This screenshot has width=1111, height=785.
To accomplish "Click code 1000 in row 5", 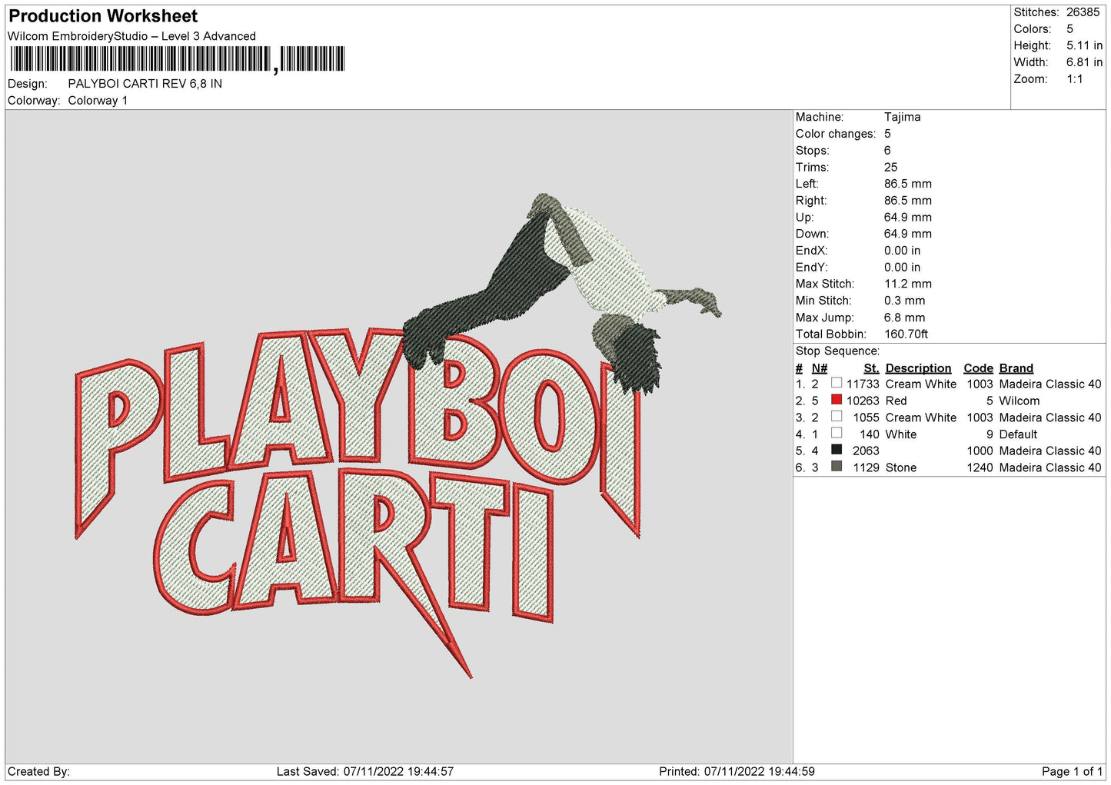I will [980, 451].
